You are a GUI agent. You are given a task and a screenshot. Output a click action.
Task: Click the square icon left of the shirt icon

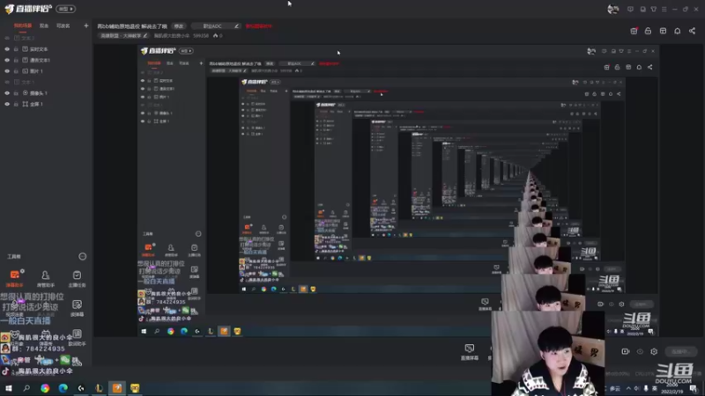(643, 9)
